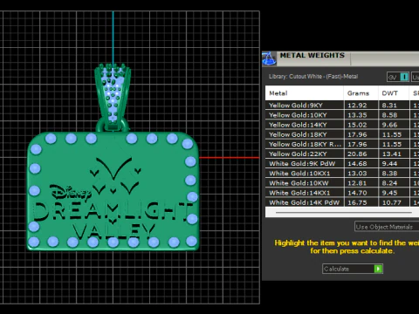Select the White Gold:14KX1 row
This screenshot has width=419, height=314.
[x=342, y=193]
